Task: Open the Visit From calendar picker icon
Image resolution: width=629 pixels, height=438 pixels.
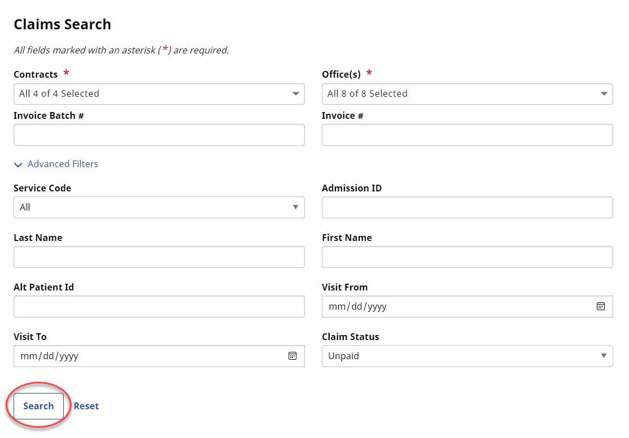Action: (x=601, y=306)
